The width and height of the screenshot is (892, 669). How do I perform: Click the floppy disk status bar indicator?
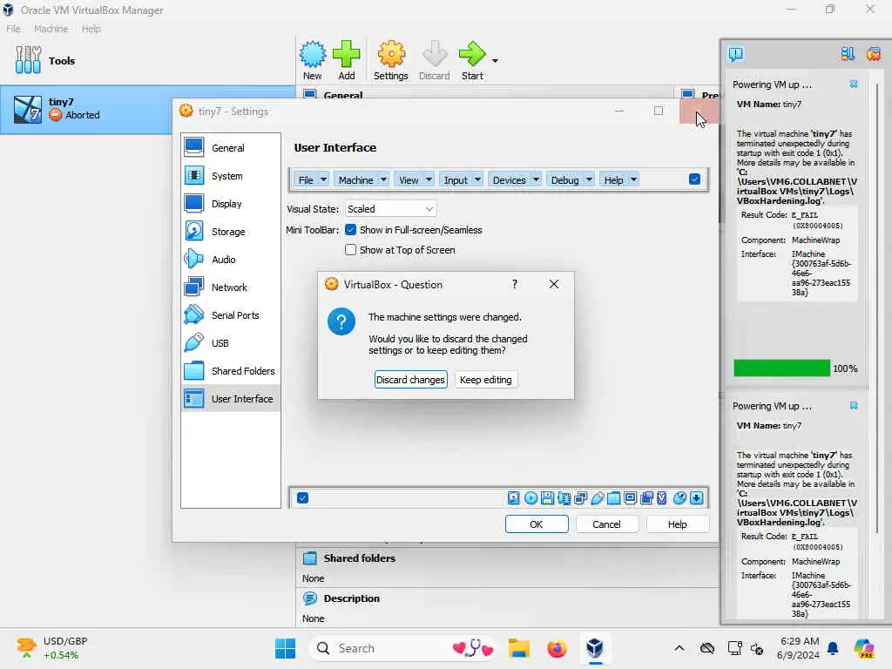pos(547,498)
